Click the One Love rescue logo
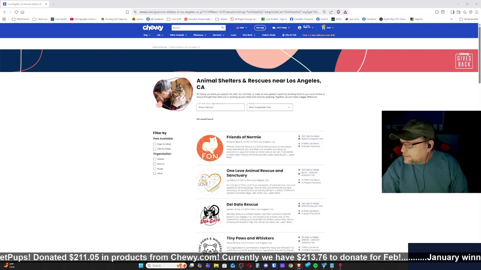The image size is (481, 270). [x=210, y=182]
